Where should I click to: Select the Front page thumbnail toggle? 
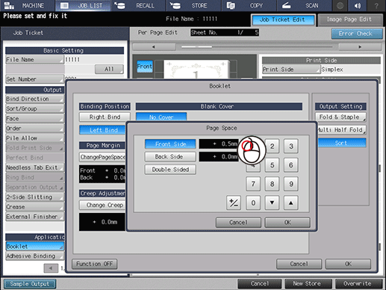[145, 67]
